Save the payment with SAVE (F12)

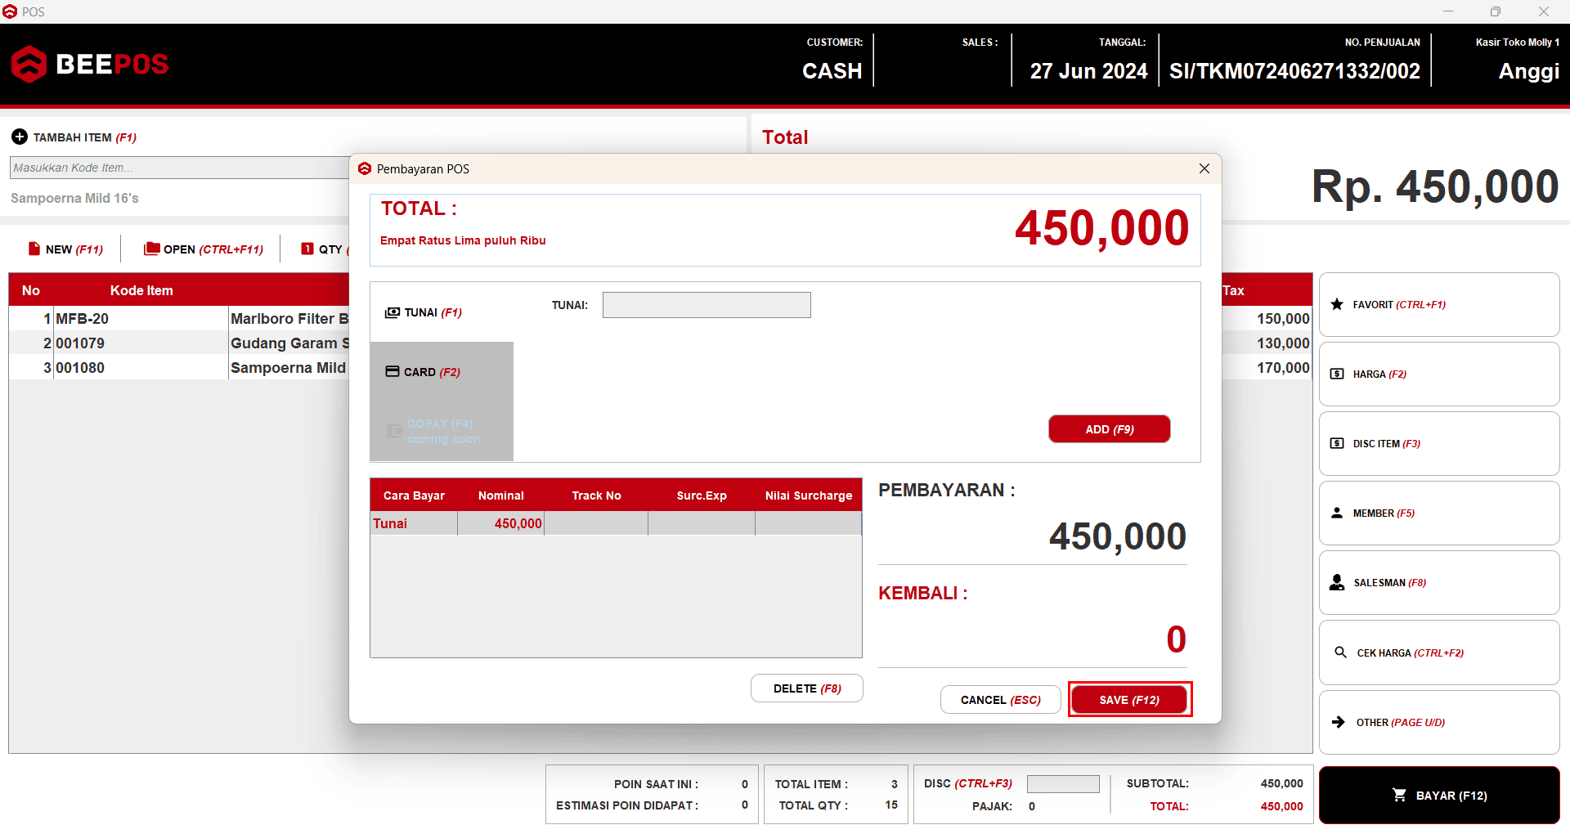1129,700
